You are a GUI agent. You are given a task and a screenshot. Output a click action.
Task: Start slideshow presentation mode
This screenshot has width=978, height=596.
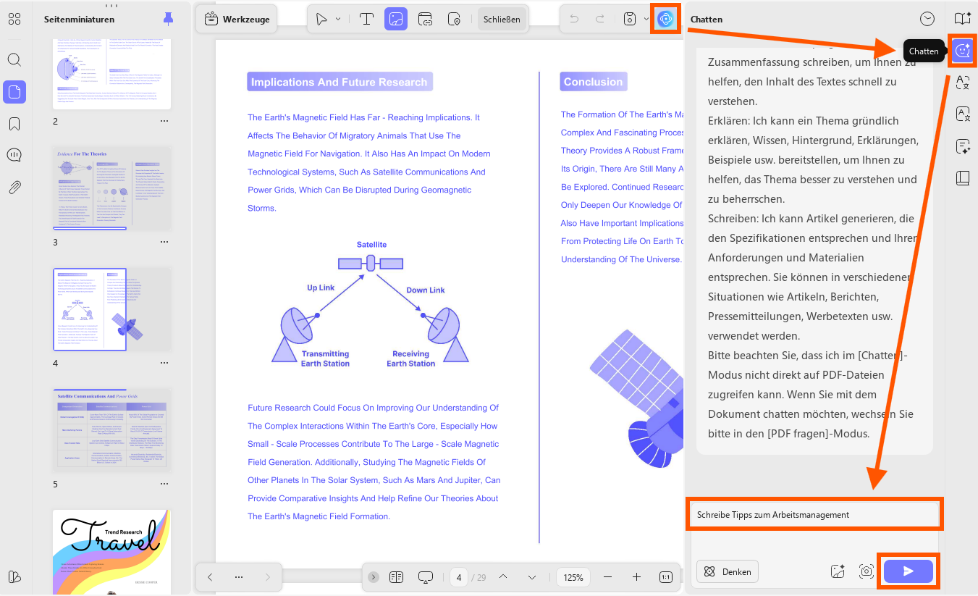click(426, 577)
